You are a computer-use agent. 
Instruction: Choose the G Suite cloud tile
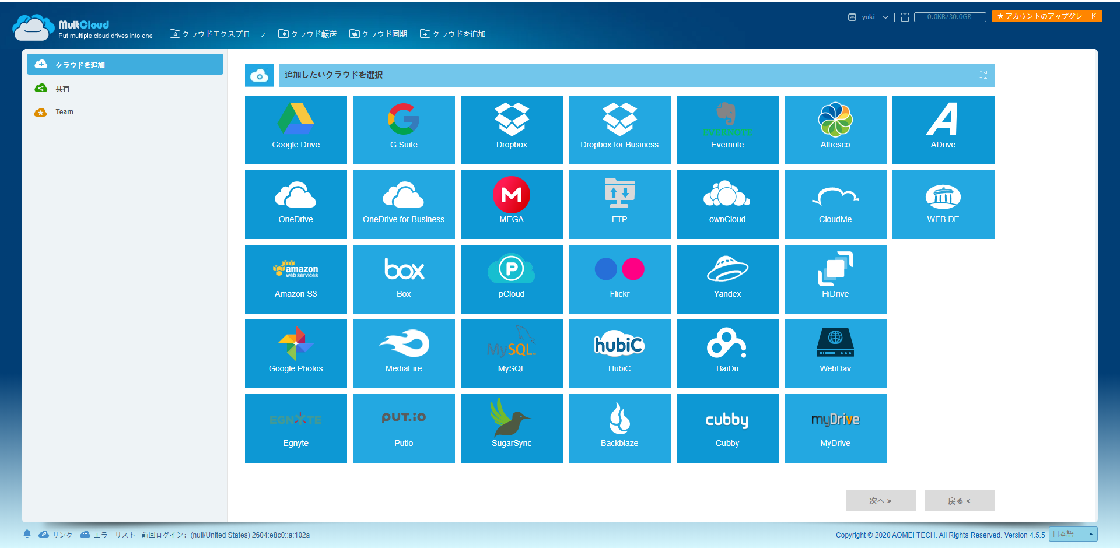click(x=404, y=130)
